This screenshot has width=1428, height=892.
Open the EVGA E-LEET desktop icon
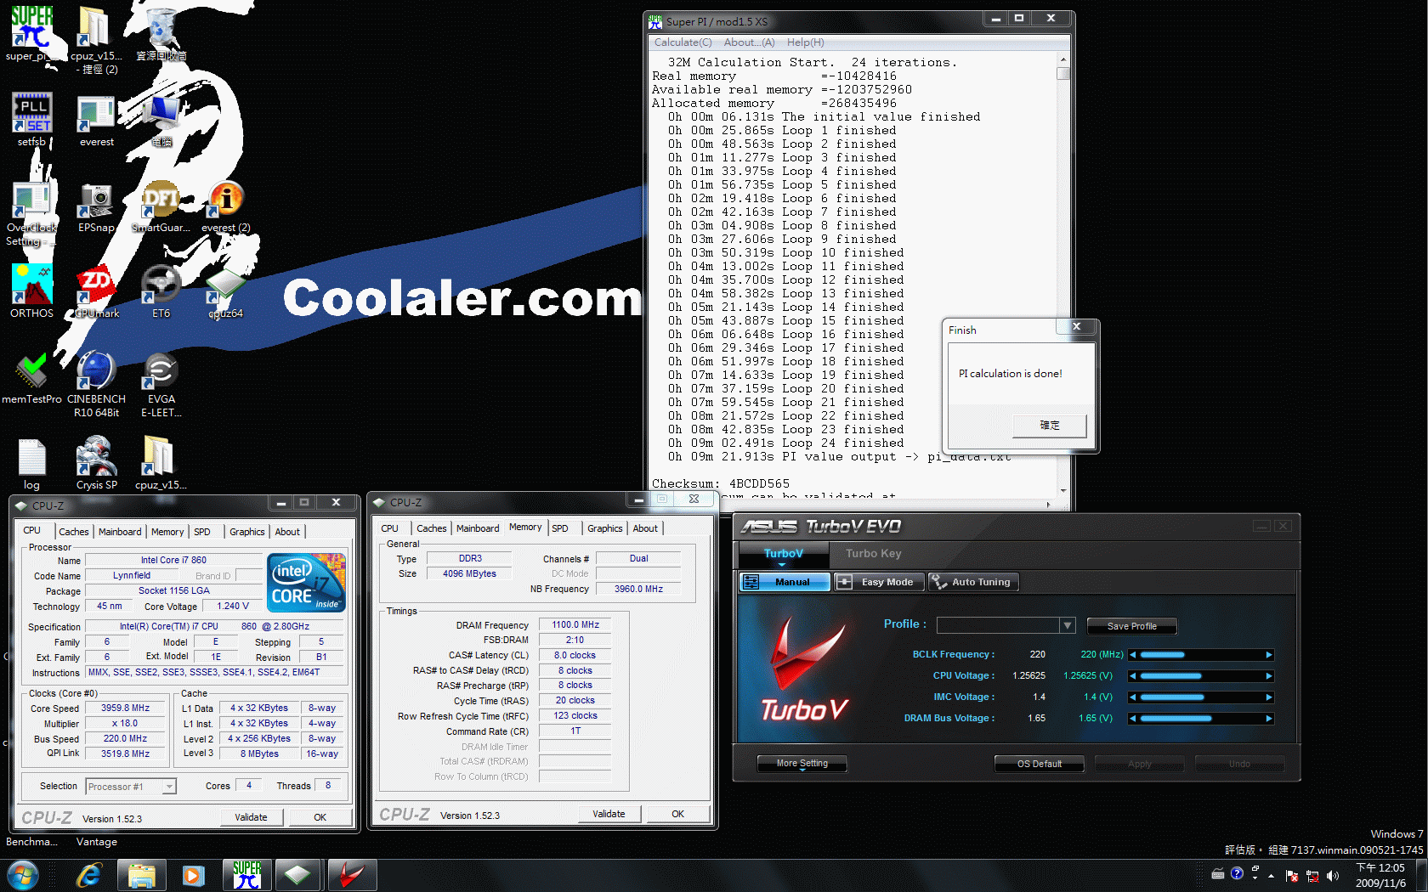point(161,384)
